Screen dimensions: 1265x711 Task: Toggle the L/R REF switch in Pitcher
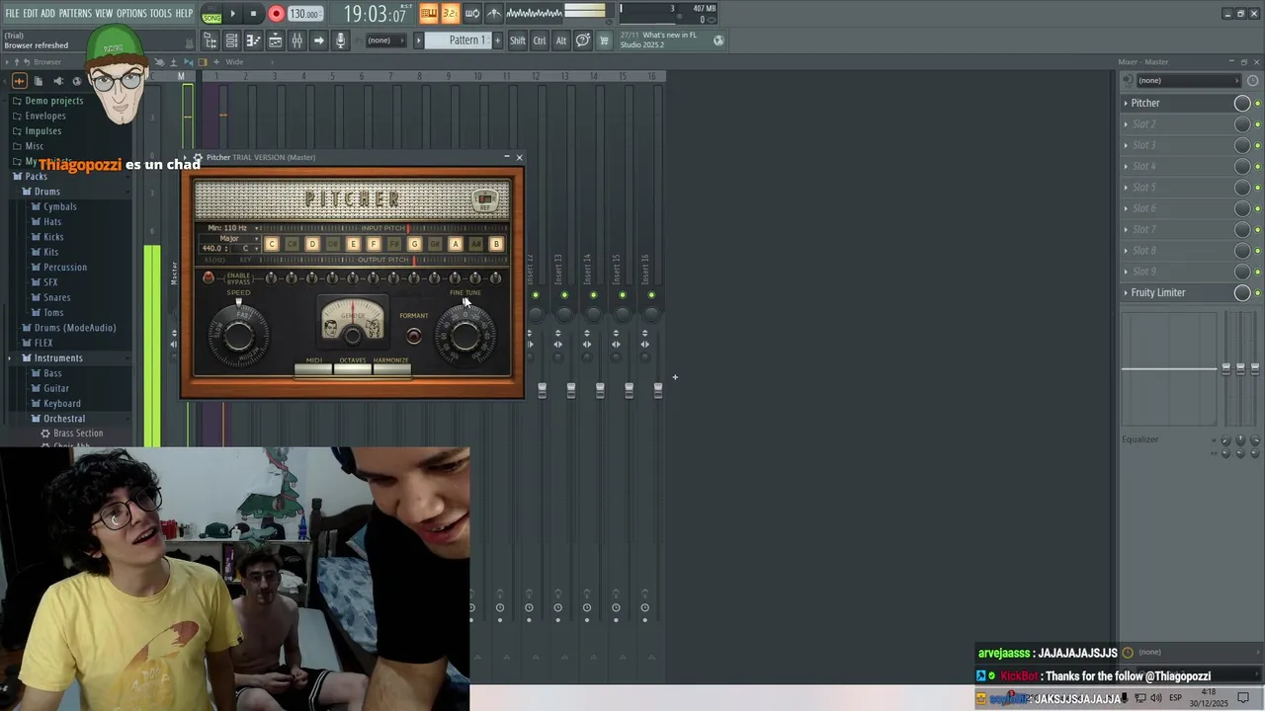tap(484, 200)
